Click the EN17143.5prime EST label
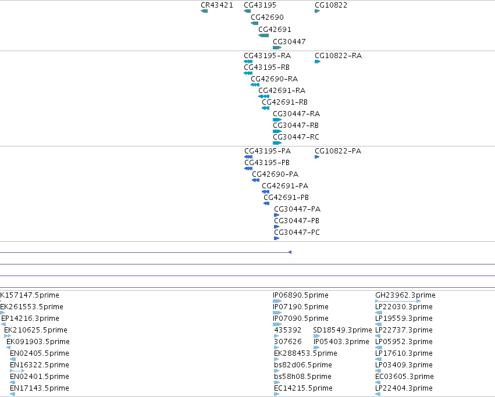 click(40, 388)
